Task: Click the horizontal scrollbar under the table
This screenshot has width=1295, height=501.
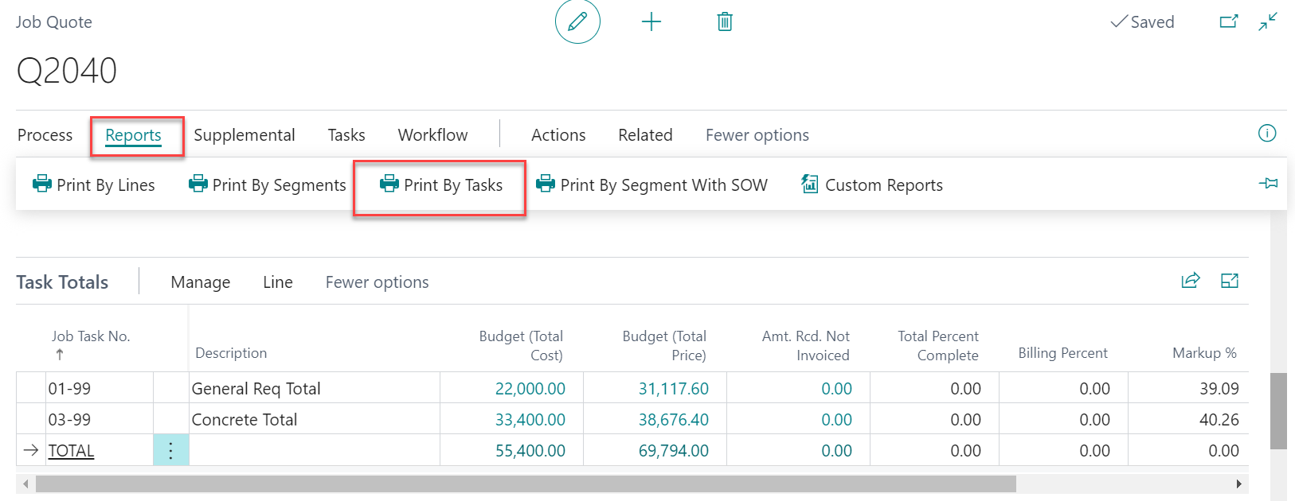Action: (526, 484)
